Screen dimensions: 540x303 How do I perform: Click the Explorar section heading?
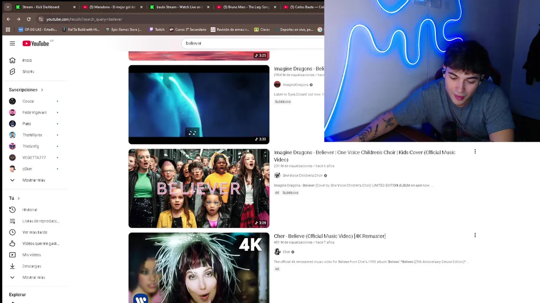tap(17, 295)
